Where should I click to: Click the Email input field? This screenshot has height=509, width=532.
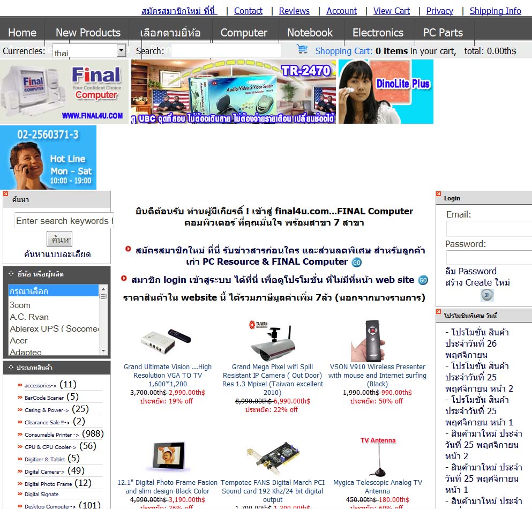(x=489, y=229)
